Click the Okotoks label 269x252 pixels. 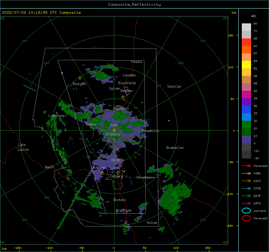(x=120, y=200)
